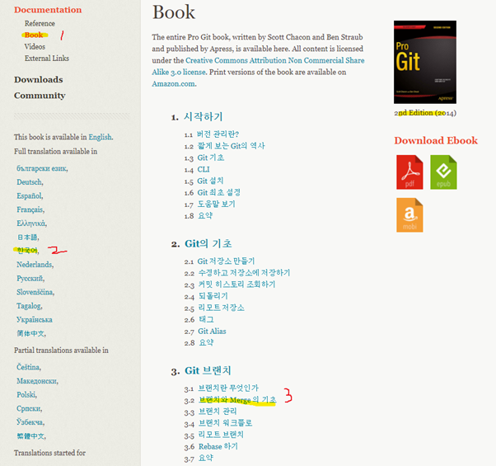
Task: Open chapter 3 Git 브랜치 heading
Action: click(x=208, y=370)
